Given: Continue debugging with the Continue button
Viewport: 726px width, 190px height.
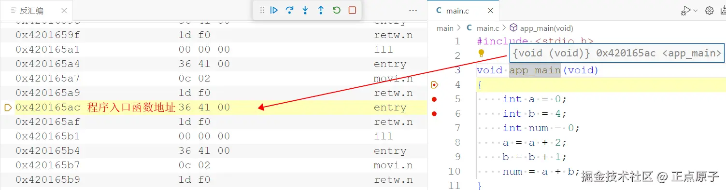Looking at the screenshot, I should (x=274, y=10).
